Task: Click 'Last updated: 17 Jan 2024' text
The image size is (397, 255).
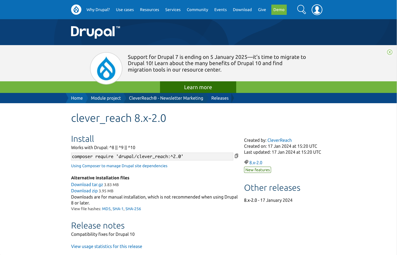Action: (x=282, y=152)
